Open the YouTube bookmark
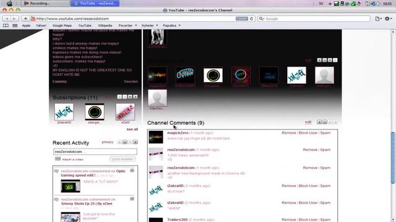This screenshot has height=222, width=396. click(85, 25)
